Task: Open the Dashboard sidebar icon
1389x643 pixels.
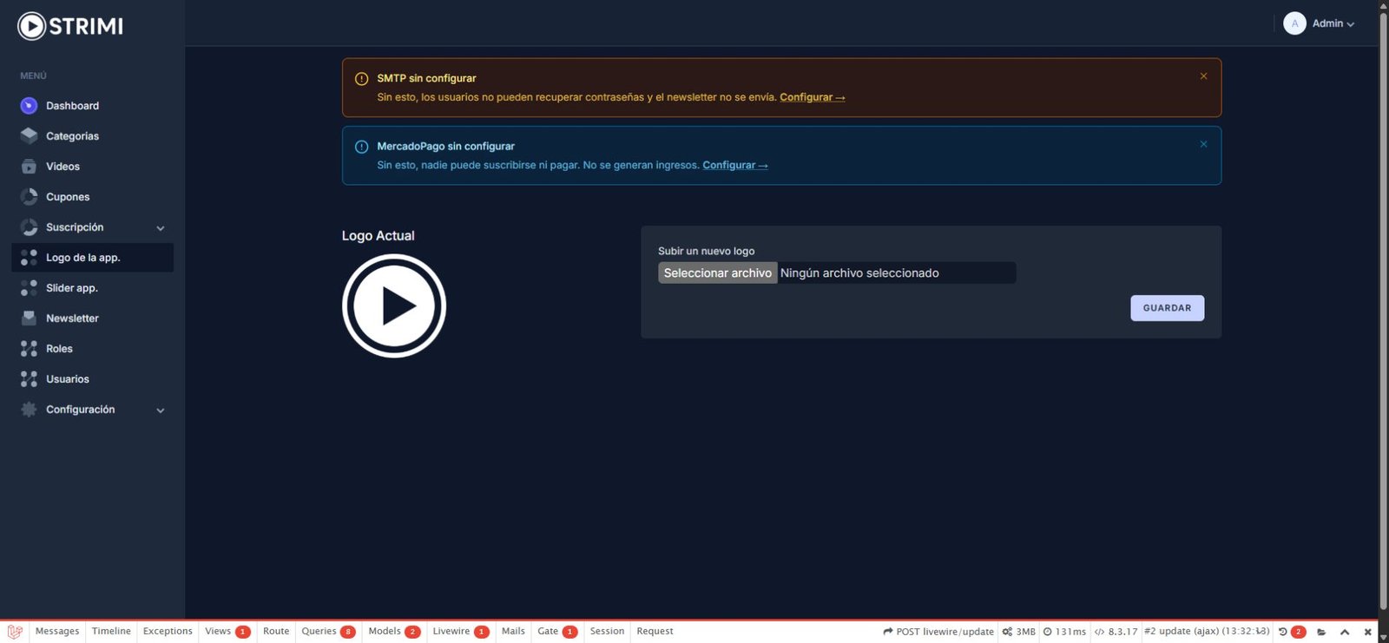Action: pos(29,106)
